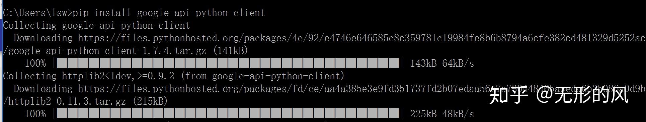Click the 225kB 48kB/s speed text
The image size is (646, 122).
point(442,114)
